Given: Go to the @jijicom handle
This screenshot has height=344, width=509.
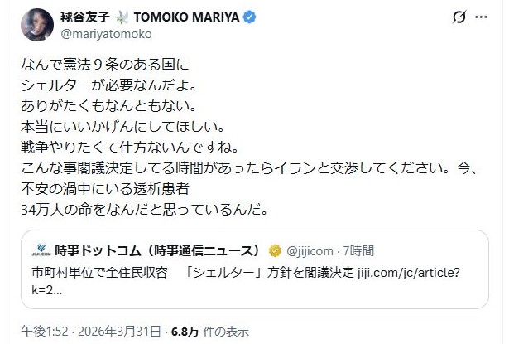Looking at the screenshot, I should [x=311, y=250].
